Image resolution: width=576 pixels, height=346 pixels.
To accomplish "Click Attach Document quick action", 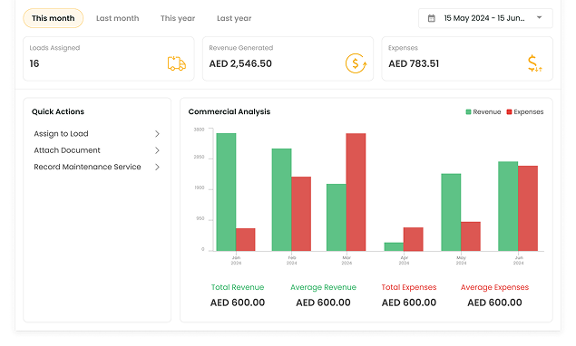I will [97, 150].
